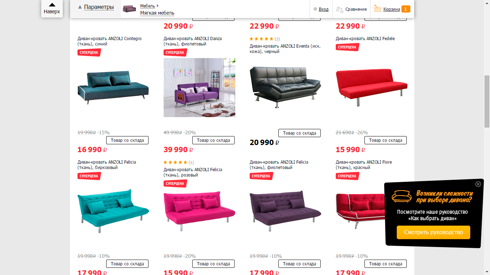The image size is (490, 275).
Task: Expand the Параметры filter panel
Action: coord(96,7)
